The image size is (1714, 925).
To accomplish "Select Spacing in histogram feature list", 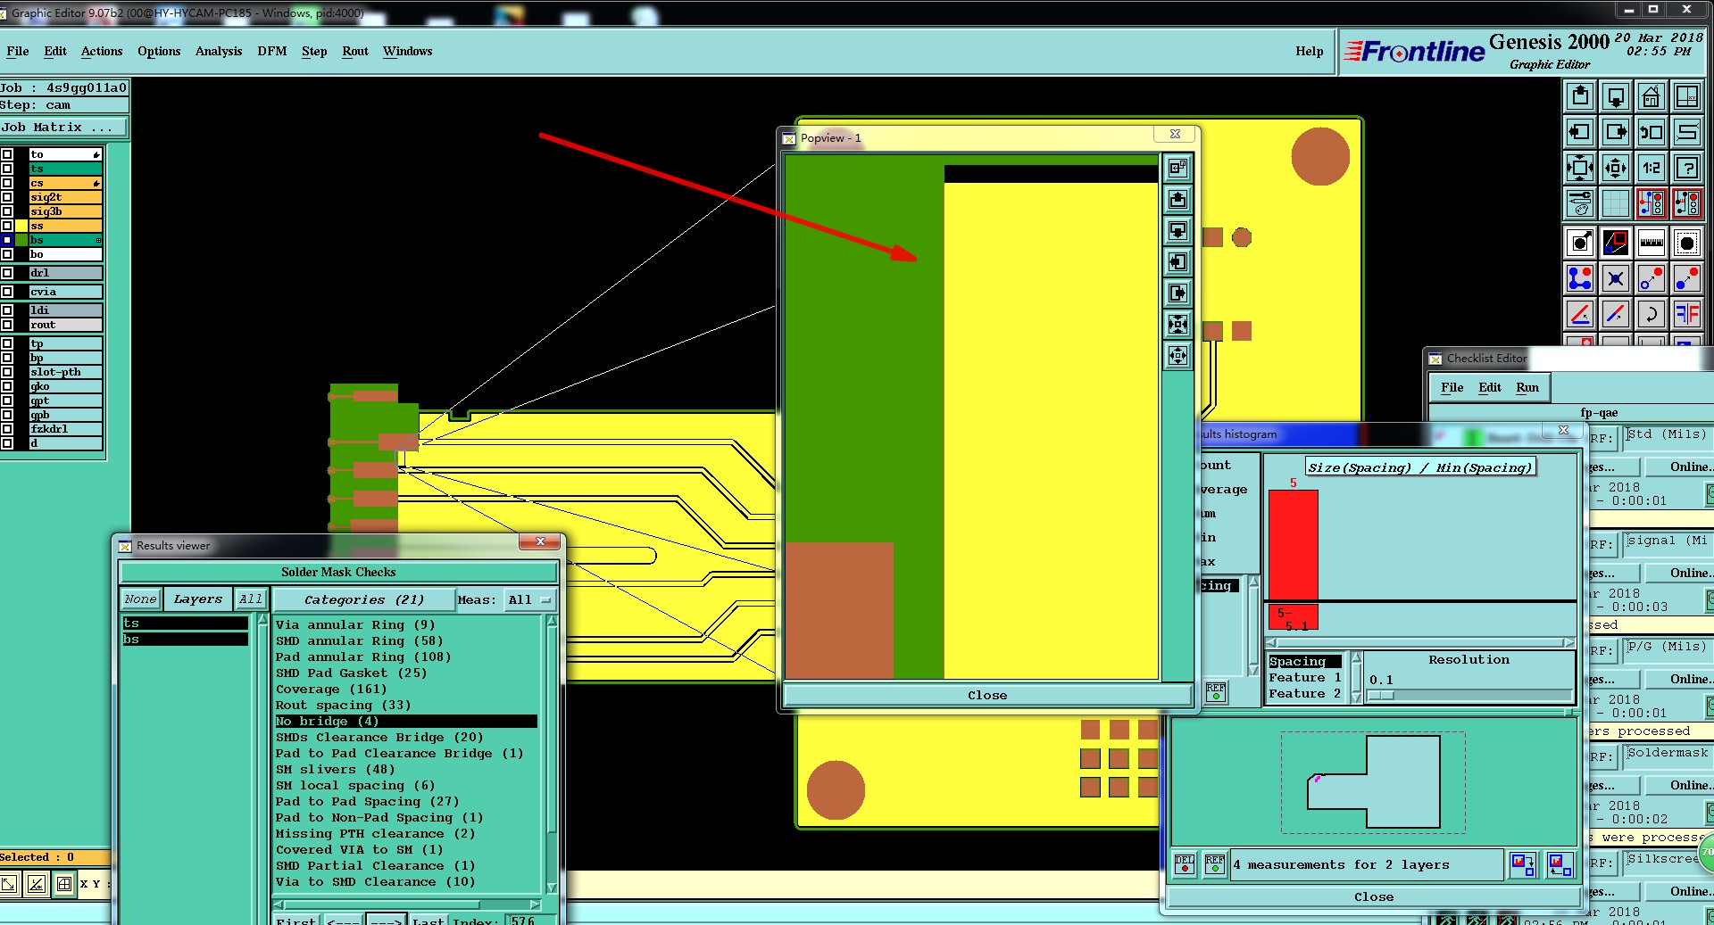I will click(1304, 661).
